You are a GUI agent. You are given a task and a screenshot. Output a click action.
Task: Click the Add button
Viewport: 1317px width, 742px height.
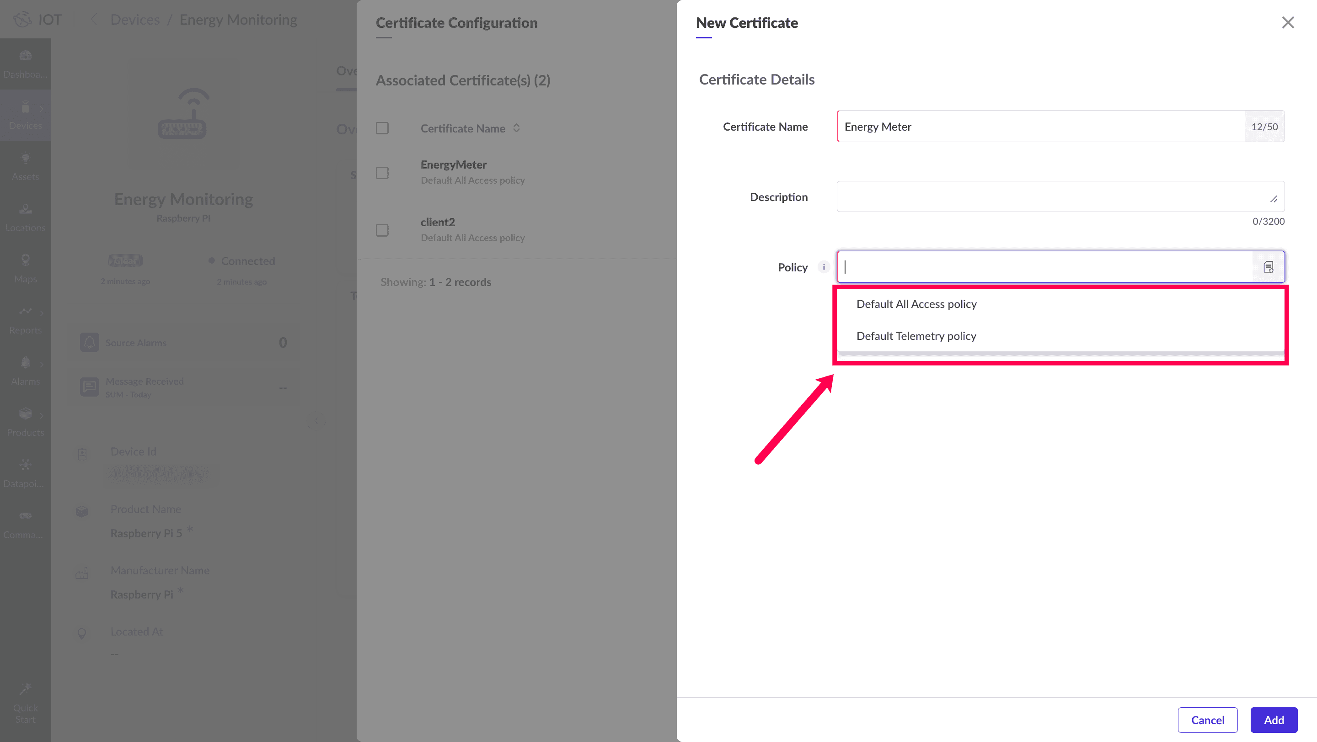click(1273, 720)
